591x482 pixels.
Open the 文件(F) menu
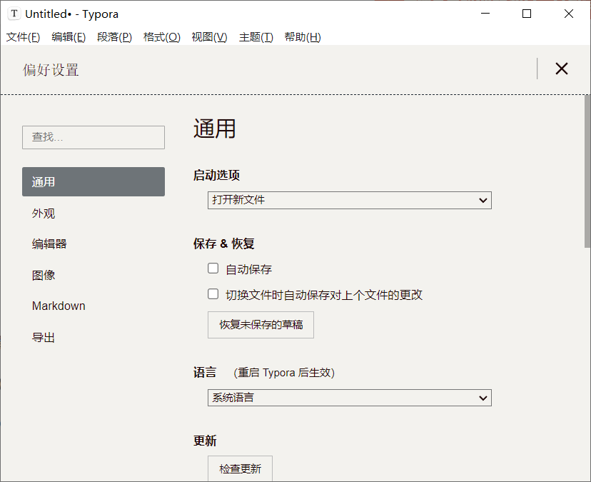pyautogui.click(x=23, y=37)
